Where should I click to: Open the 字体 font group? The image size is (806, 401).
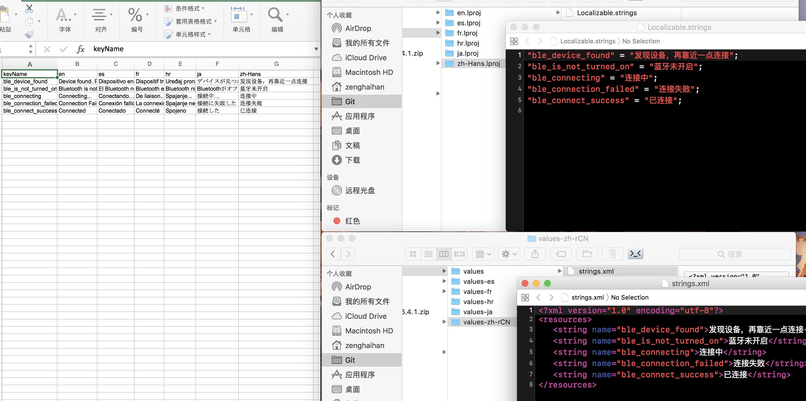[x=65, y=20]
